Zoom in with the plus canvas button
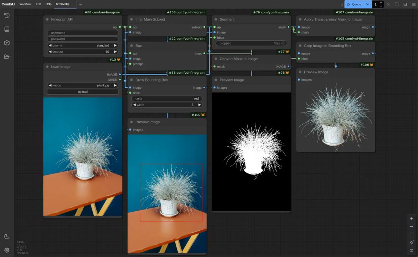This screenshot has width=418, height=257. tap(411, 219)
